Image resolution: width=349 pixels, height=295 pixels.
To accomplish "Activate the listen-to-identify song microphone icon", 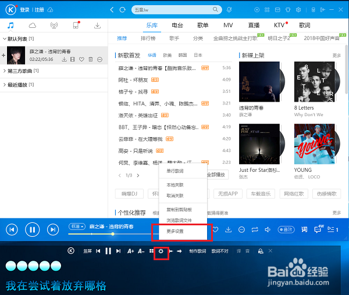I will 229,9.
